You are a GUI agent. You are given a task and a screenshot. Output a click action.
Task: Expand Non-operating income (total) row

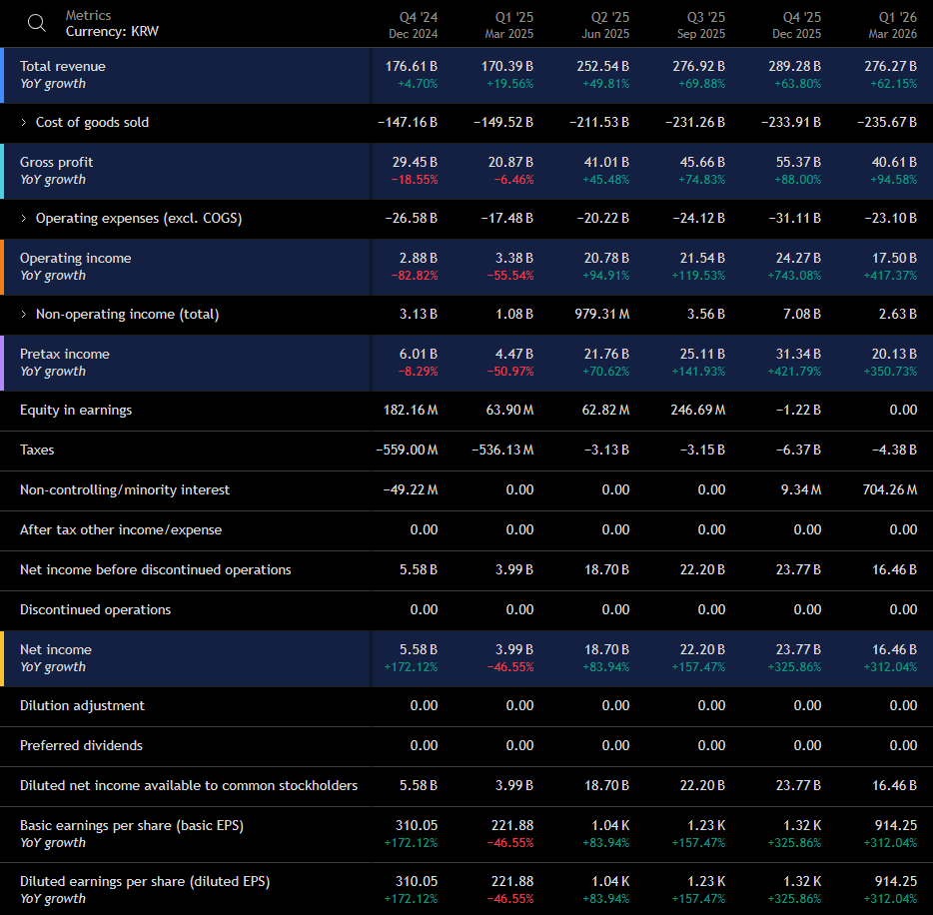[x=24, y=314]
